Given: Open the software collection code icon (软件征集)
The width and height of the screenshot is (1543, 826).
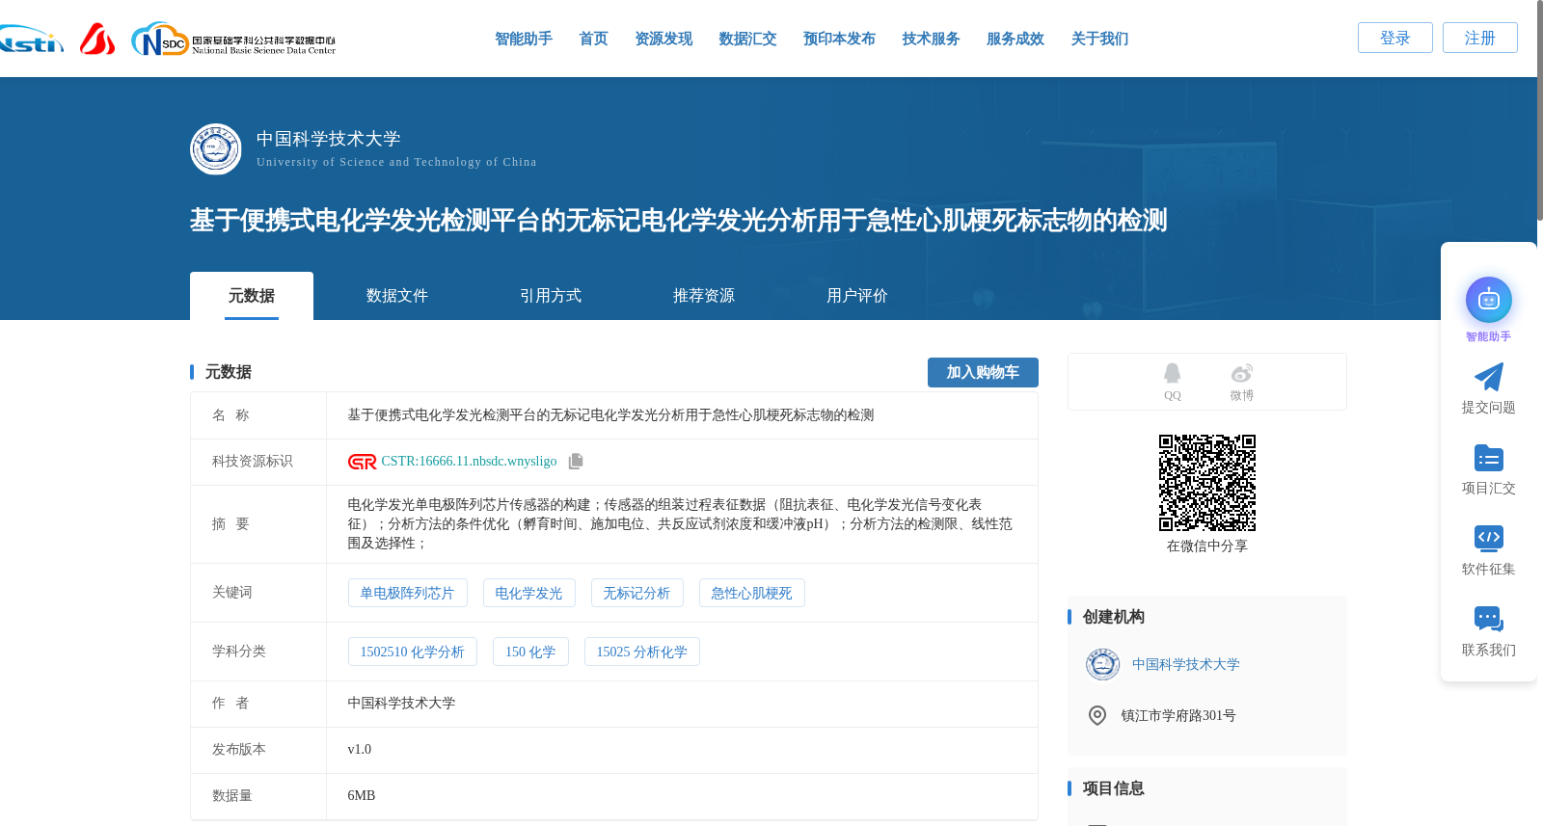Looking at the screenshot, I should coord(1489,538).
